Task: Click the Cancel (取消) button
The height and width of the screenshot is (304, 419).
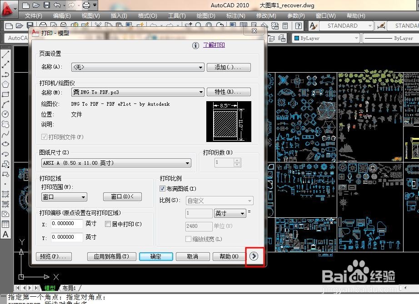Action: point(193,256)
